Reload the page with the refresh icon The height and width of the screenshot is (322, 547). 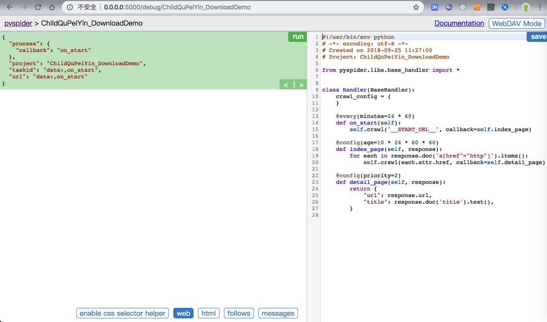38,7
